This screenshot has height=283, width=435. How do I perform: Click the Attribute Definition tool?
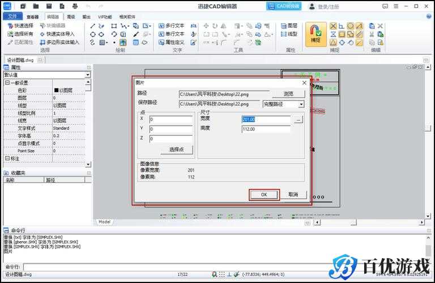(x=171, y=42)
